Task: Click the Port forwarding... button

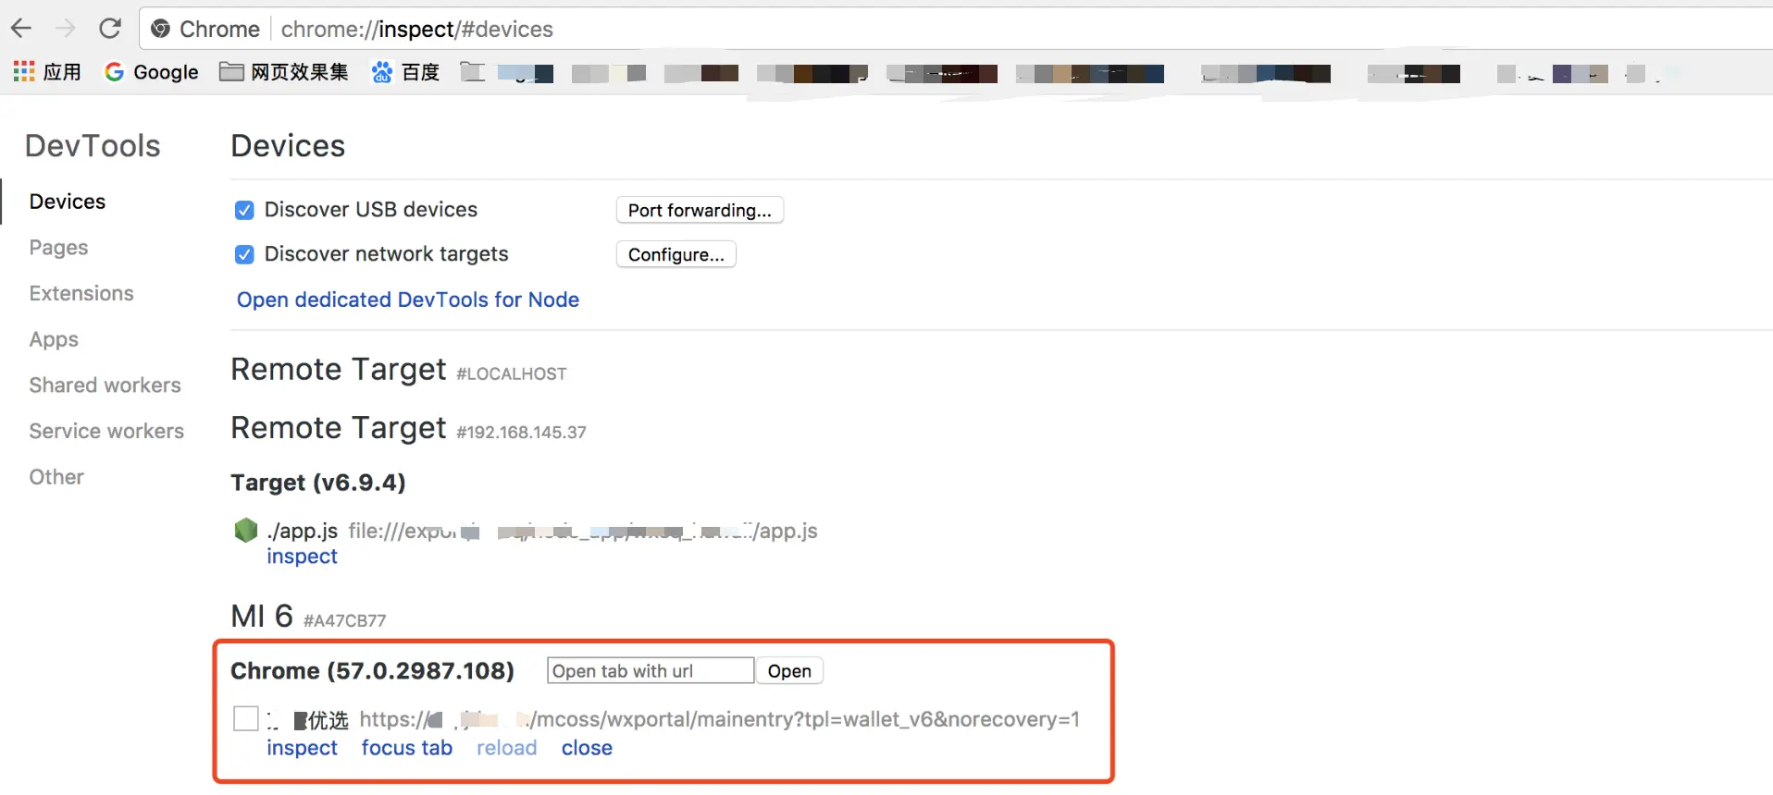Action: (700, 210)
